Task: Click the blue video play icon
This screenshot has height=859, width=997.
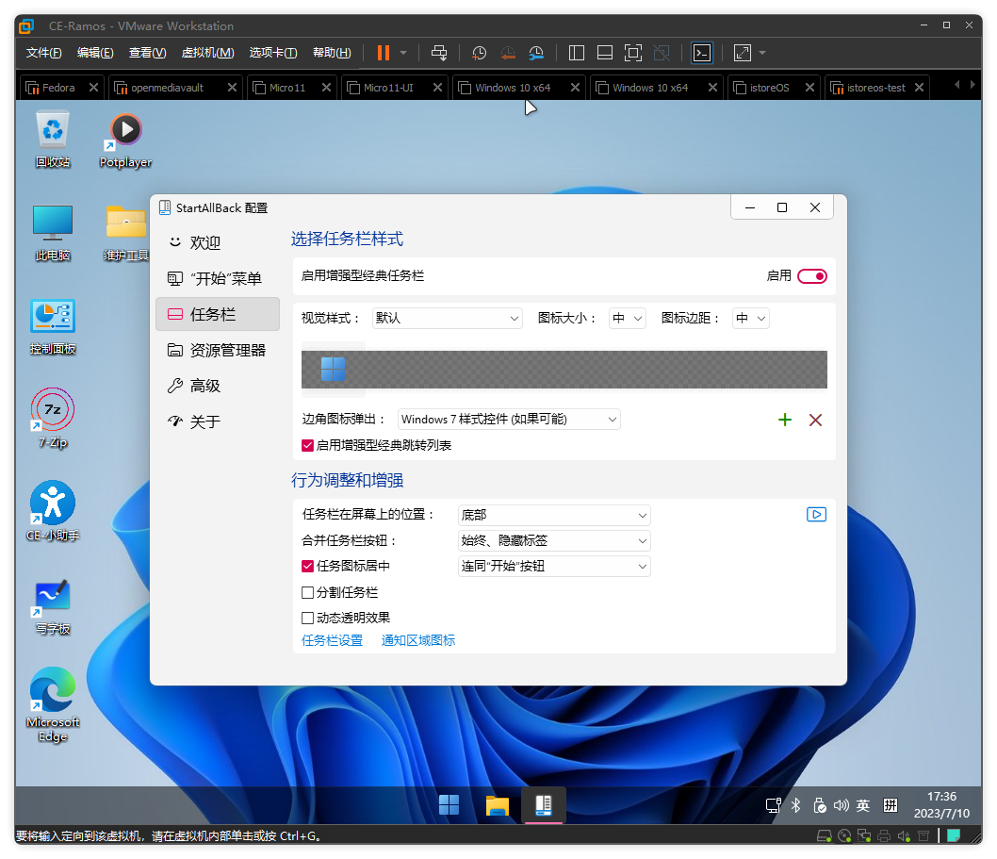Action: pos(816,515)
